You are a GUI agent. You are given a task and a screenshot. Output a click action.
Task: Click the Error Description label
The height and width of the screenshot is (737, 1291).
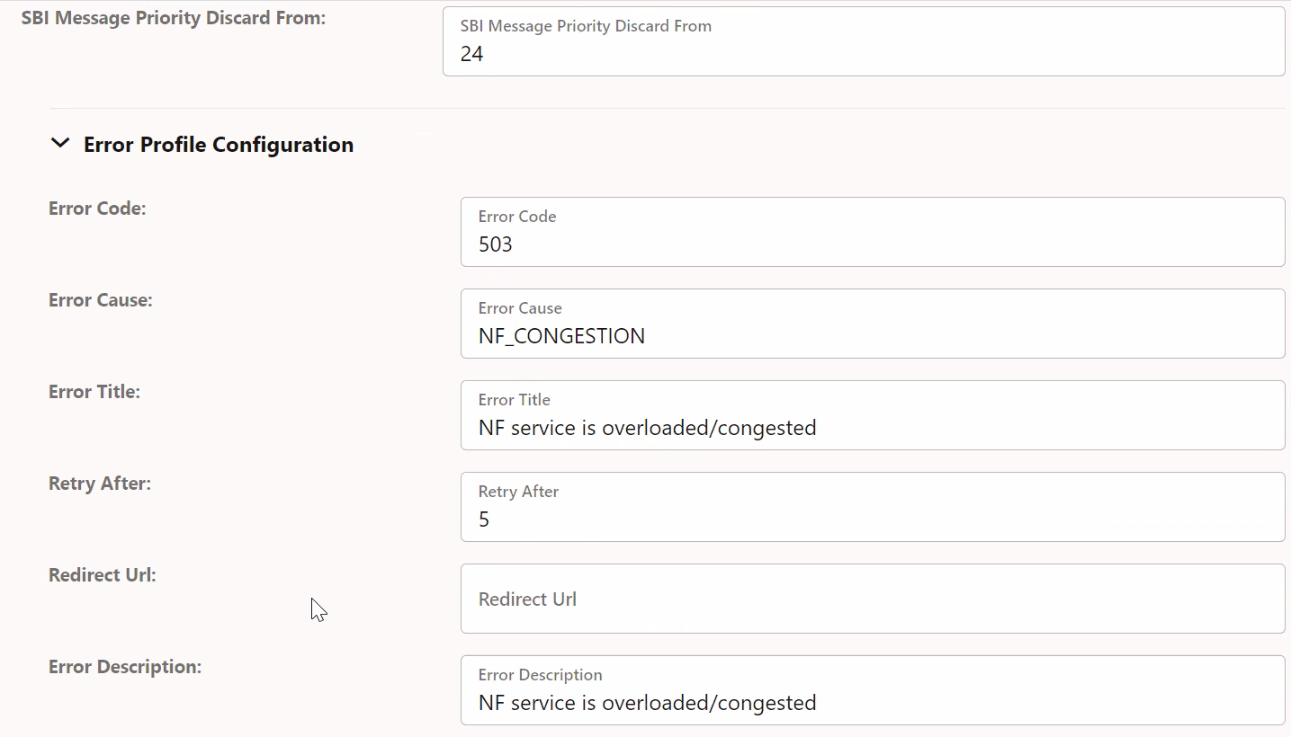click(x=124, y=666)
